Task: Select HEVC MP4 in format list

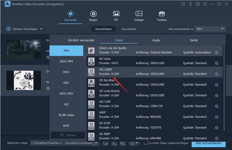Action: 66,61
